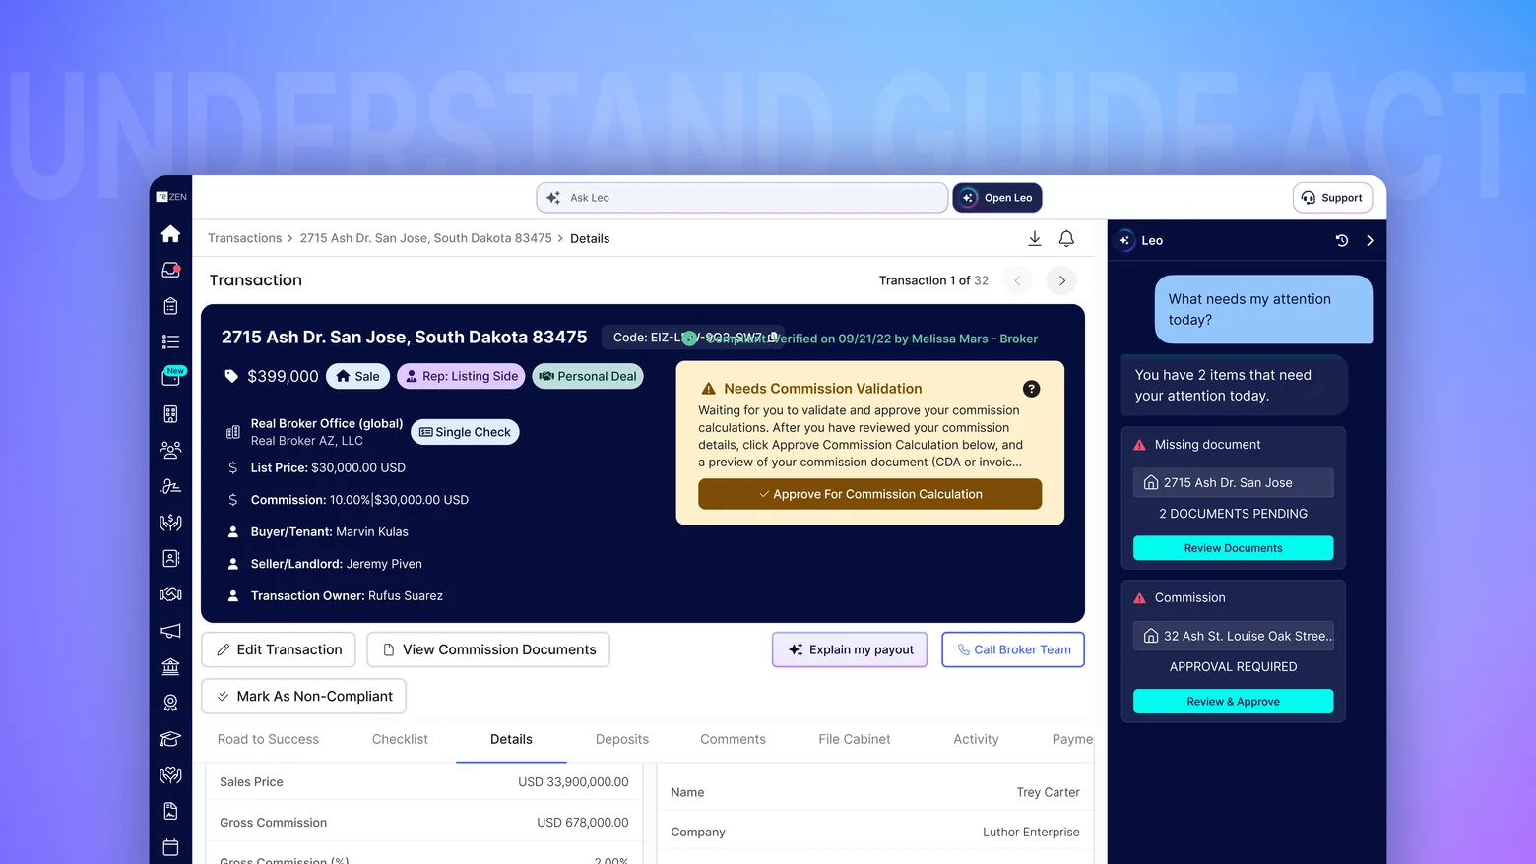Image resolution: width=1536 pixels, height=864 pixels.
Task: Go to next transaction arrow
Action: coord(1061,280)
